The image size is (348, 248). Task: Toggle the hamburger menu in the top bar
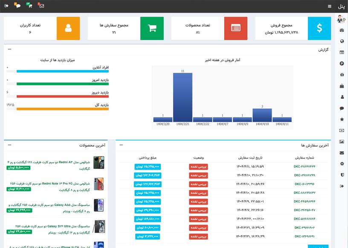pos(330,6)
